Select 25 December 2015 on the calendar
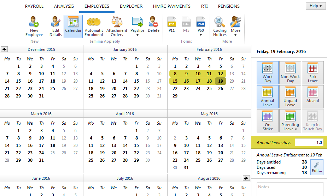The width and height of the screenshot is (327, 196). (x=53, y=89)
